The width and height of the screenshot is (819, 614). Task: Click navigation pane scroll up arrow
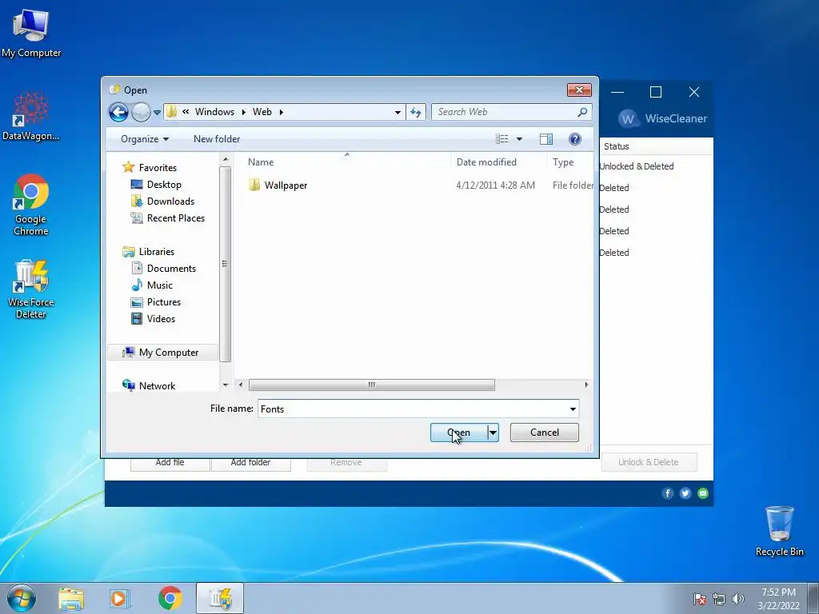click(225, 159)
